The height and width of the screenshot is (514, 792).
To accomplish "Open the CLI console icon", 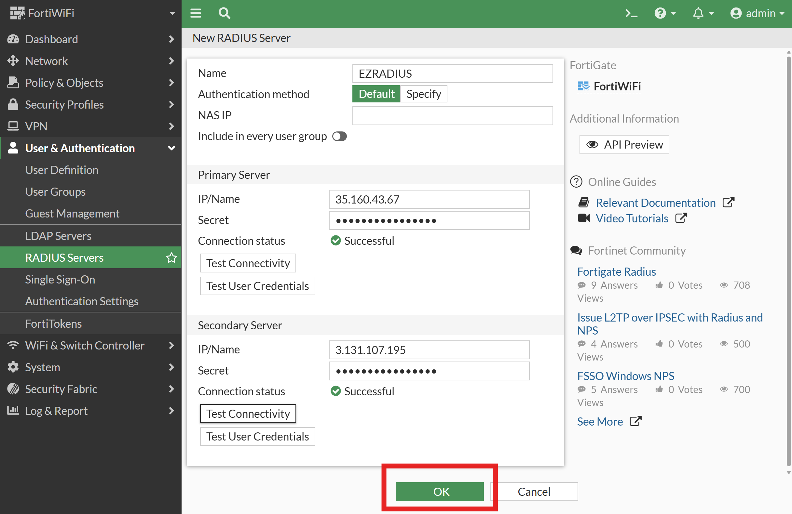I will 631,13.
